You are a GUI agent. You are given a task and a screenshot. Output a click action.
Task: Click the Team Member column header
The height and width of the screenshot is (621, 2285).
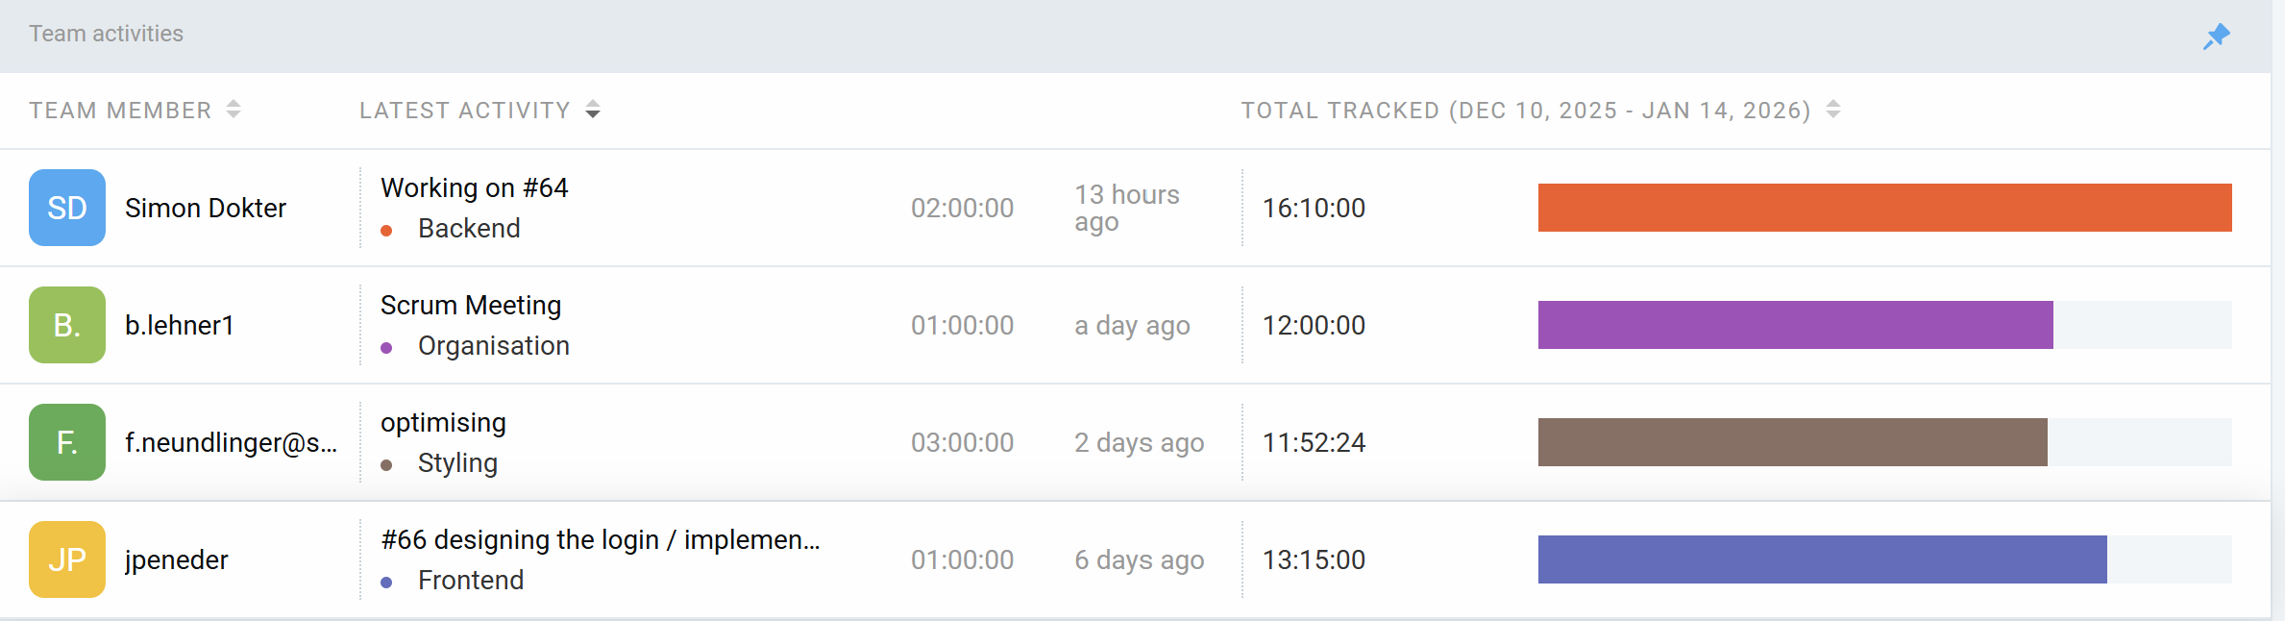pos(120,111)
